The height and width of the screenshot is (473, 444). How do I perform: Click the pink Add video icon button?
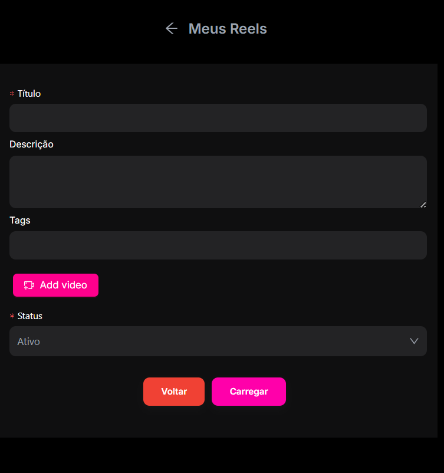pyautogui.click(x=55, y=285)
